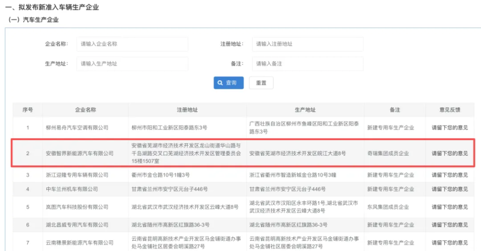The width and height of the screenshot is (481, 251).
Task: Focus the 注册地址 input field
Action: [307, 44]
